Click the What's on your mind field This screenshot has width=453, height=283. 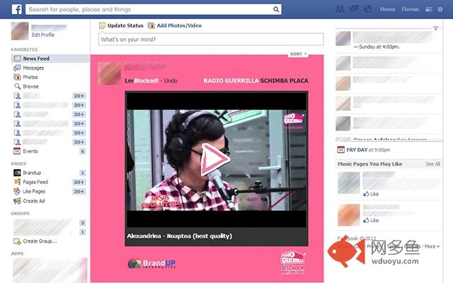211,40
